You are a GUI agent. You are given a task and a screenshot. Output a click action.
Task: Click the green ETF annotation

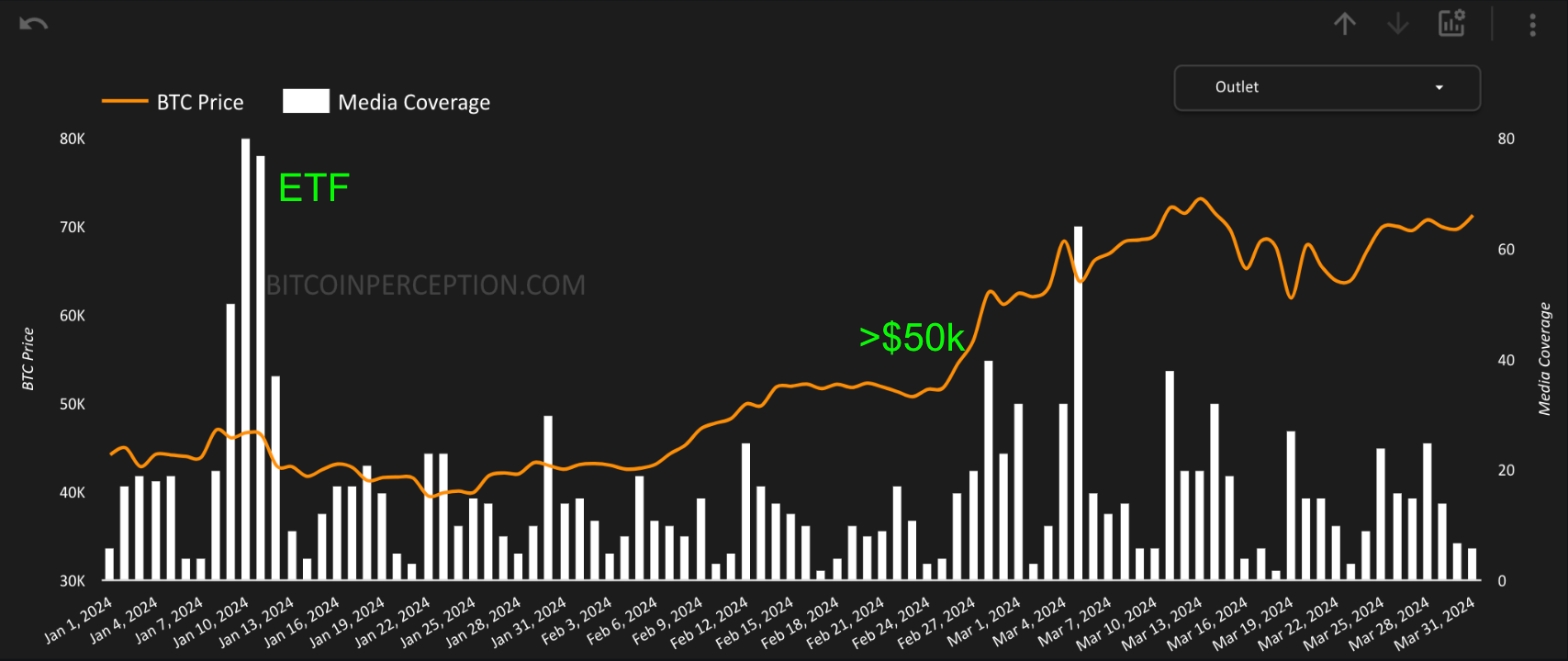(x=314, y=188)
